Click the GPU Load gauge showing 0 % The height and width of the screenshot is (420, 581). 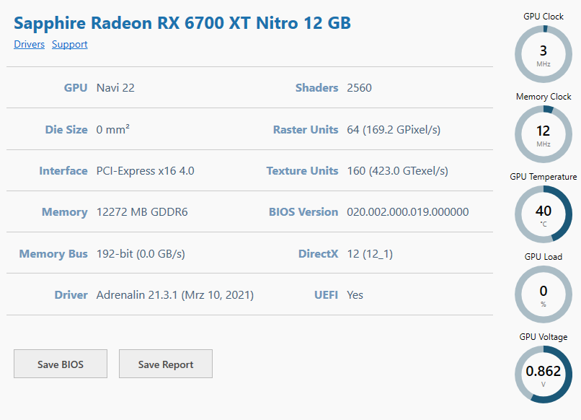pyautogui.click(x=544, y=294)
